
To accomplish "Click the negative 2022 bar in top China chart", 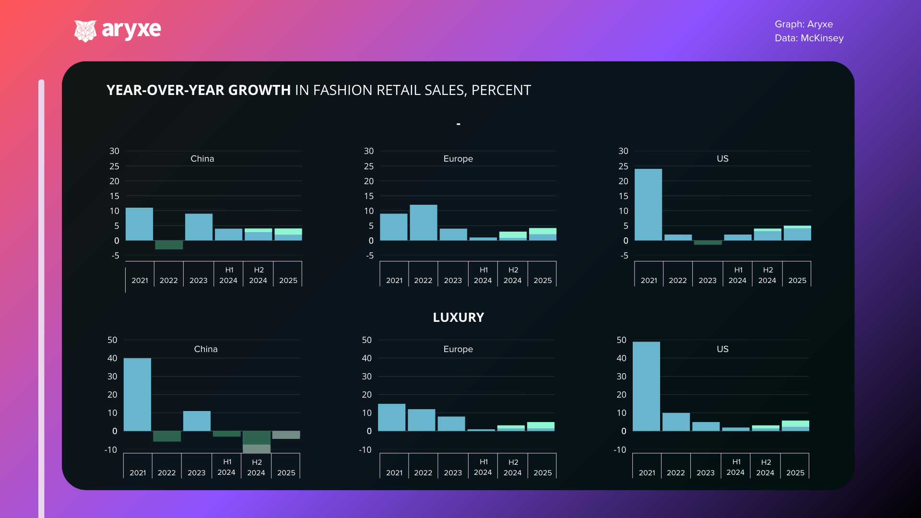I will (x=169, y=245).
